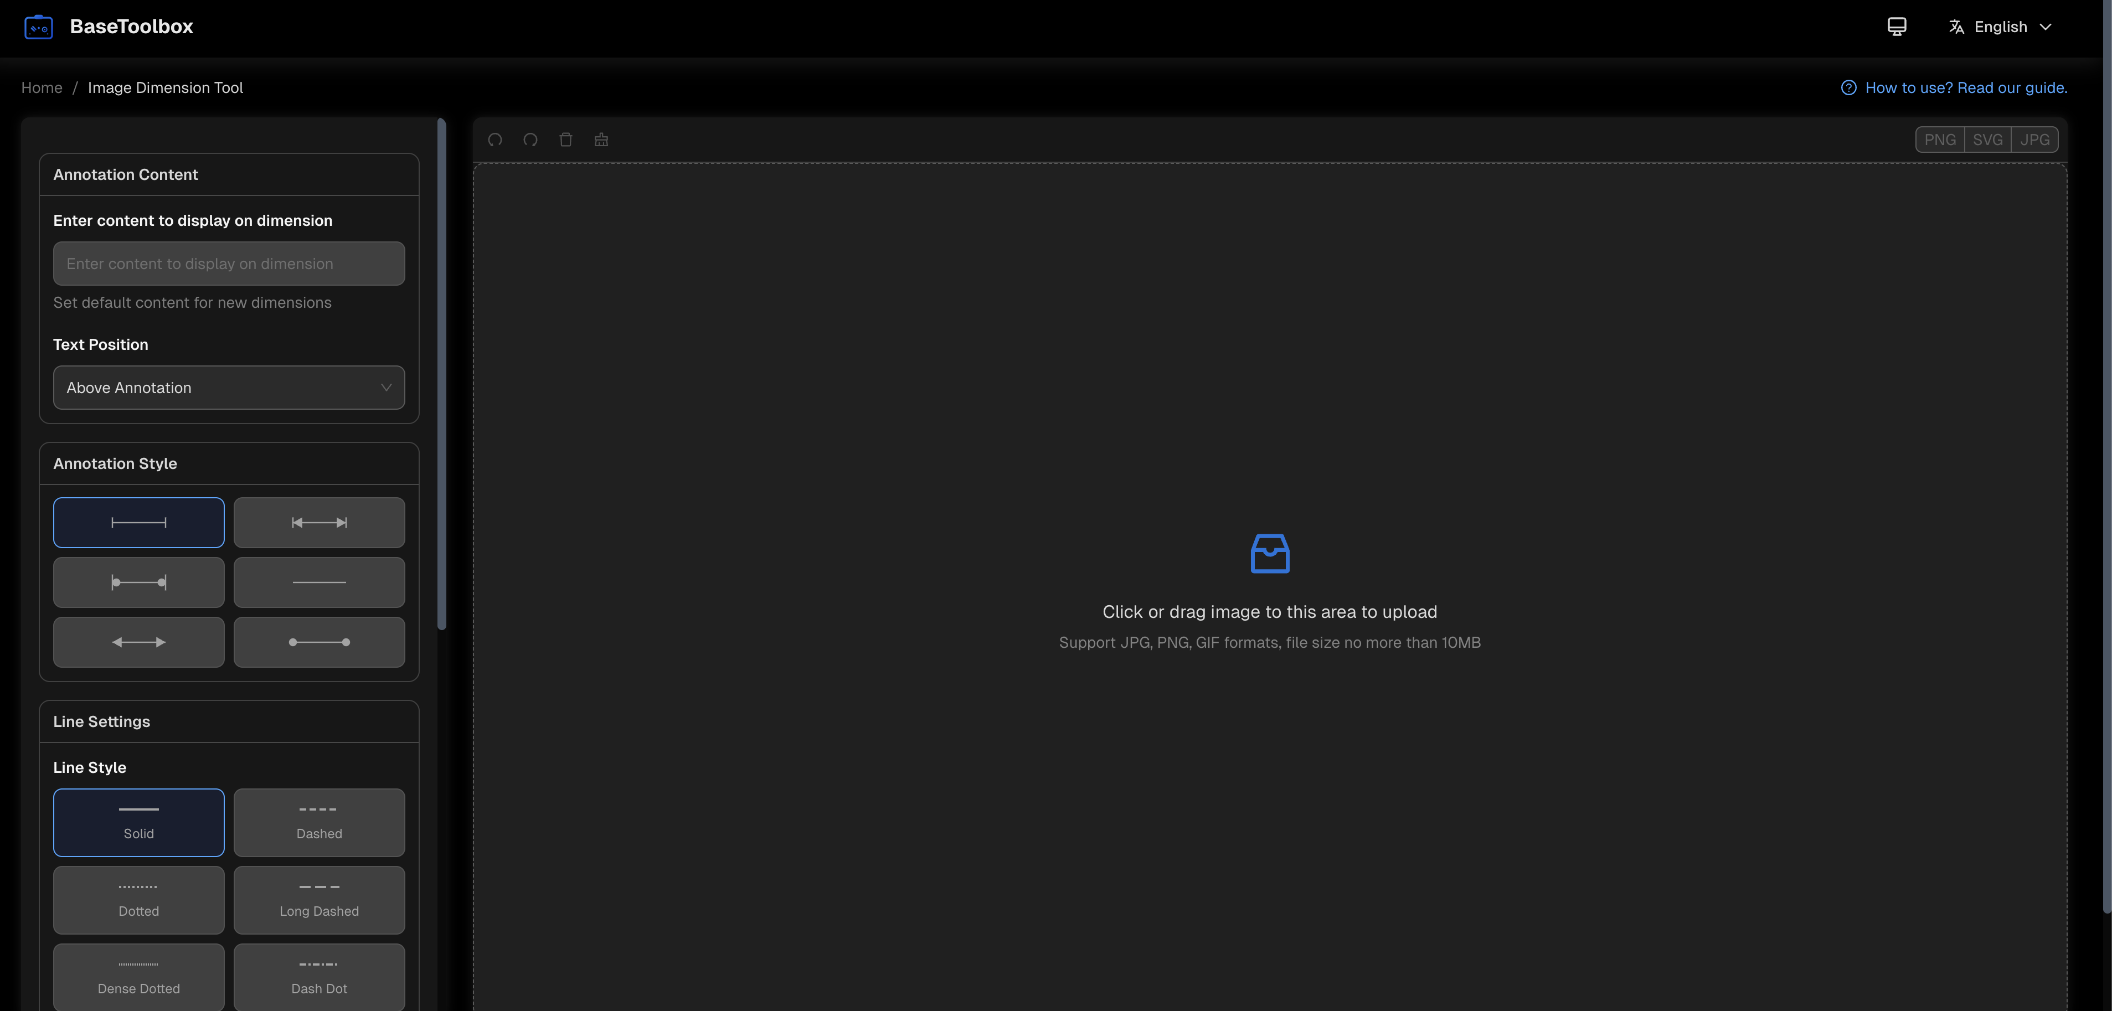
Task: Click the display monitor icon in header
Action: coord(1897,26)
